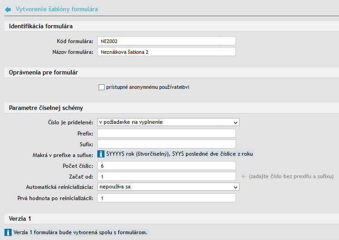Click the 'Identifikácia formulára' section header
Image resolution: width=339 pixels, height=240 pixels.
41,26
